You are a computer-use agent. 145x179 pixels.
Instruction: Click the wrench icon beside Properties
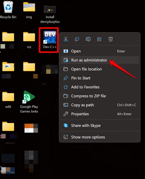click(x=66, y=114)
